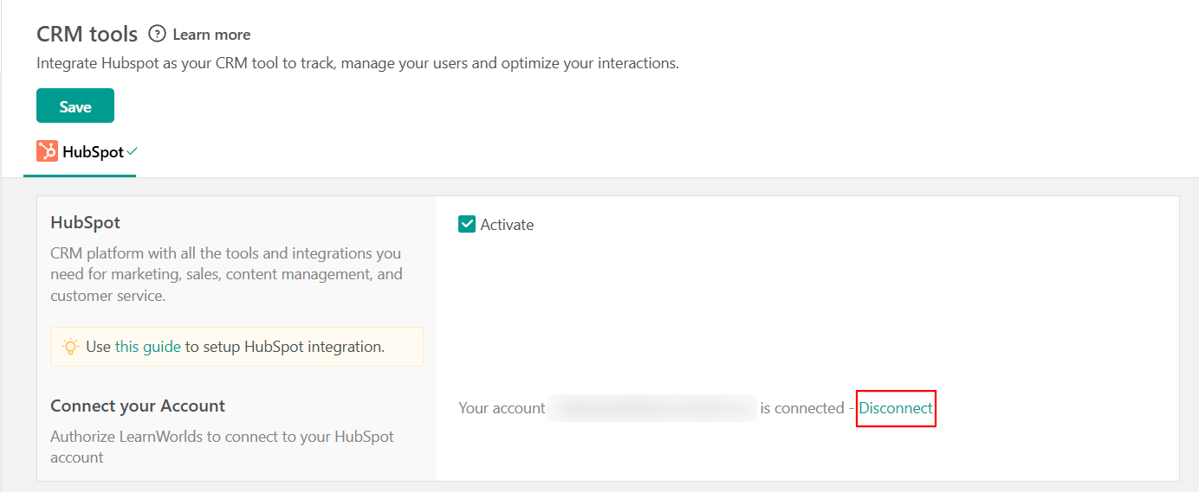Image resolution: width=1199 pixels, height=492 pixels.
Task: Click the 'CRM tools' heading
Action: coord(87,34)
